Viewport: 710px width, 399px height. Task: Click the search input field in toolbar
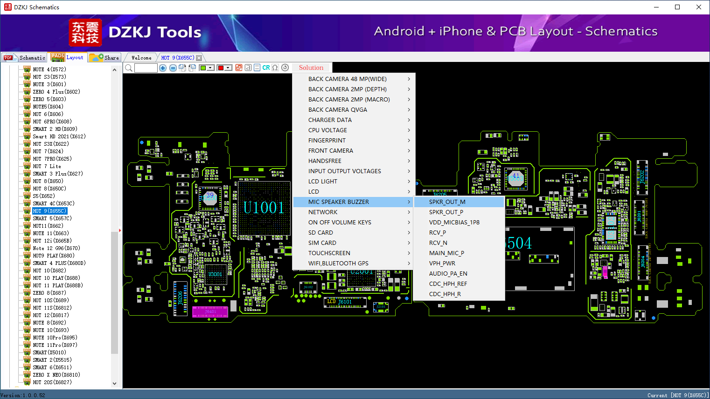(x=146, y=68)
